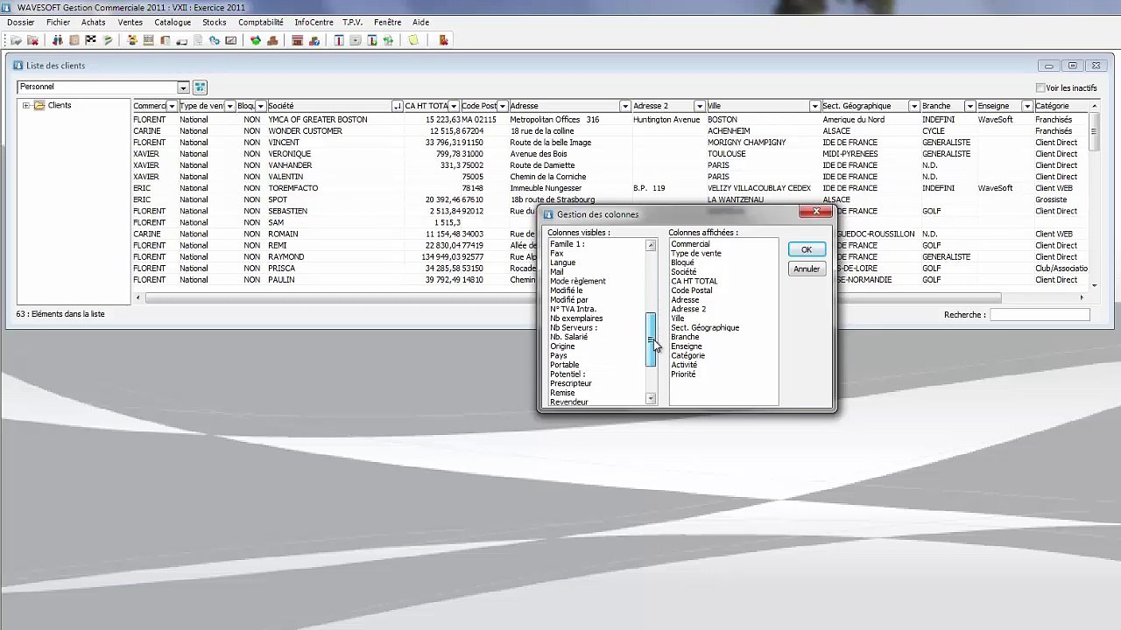Click the exit door toolbar icon

click(x=443, y=40)
